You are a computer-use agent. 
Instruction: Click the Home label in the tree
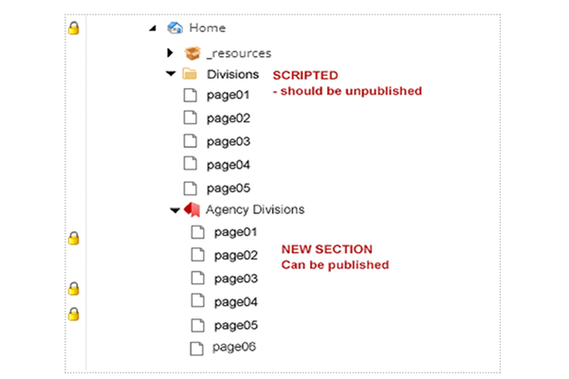tap(207, 28)
